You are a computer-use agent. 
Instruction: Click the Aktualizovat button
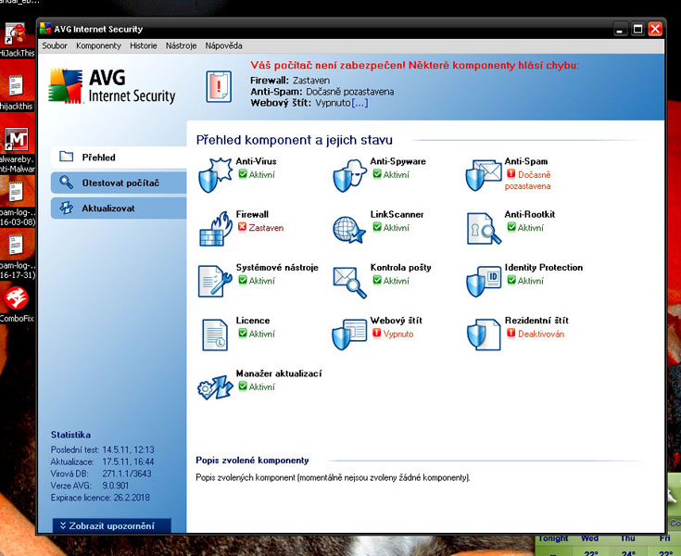pyautogui.click(x=119, y=208)
